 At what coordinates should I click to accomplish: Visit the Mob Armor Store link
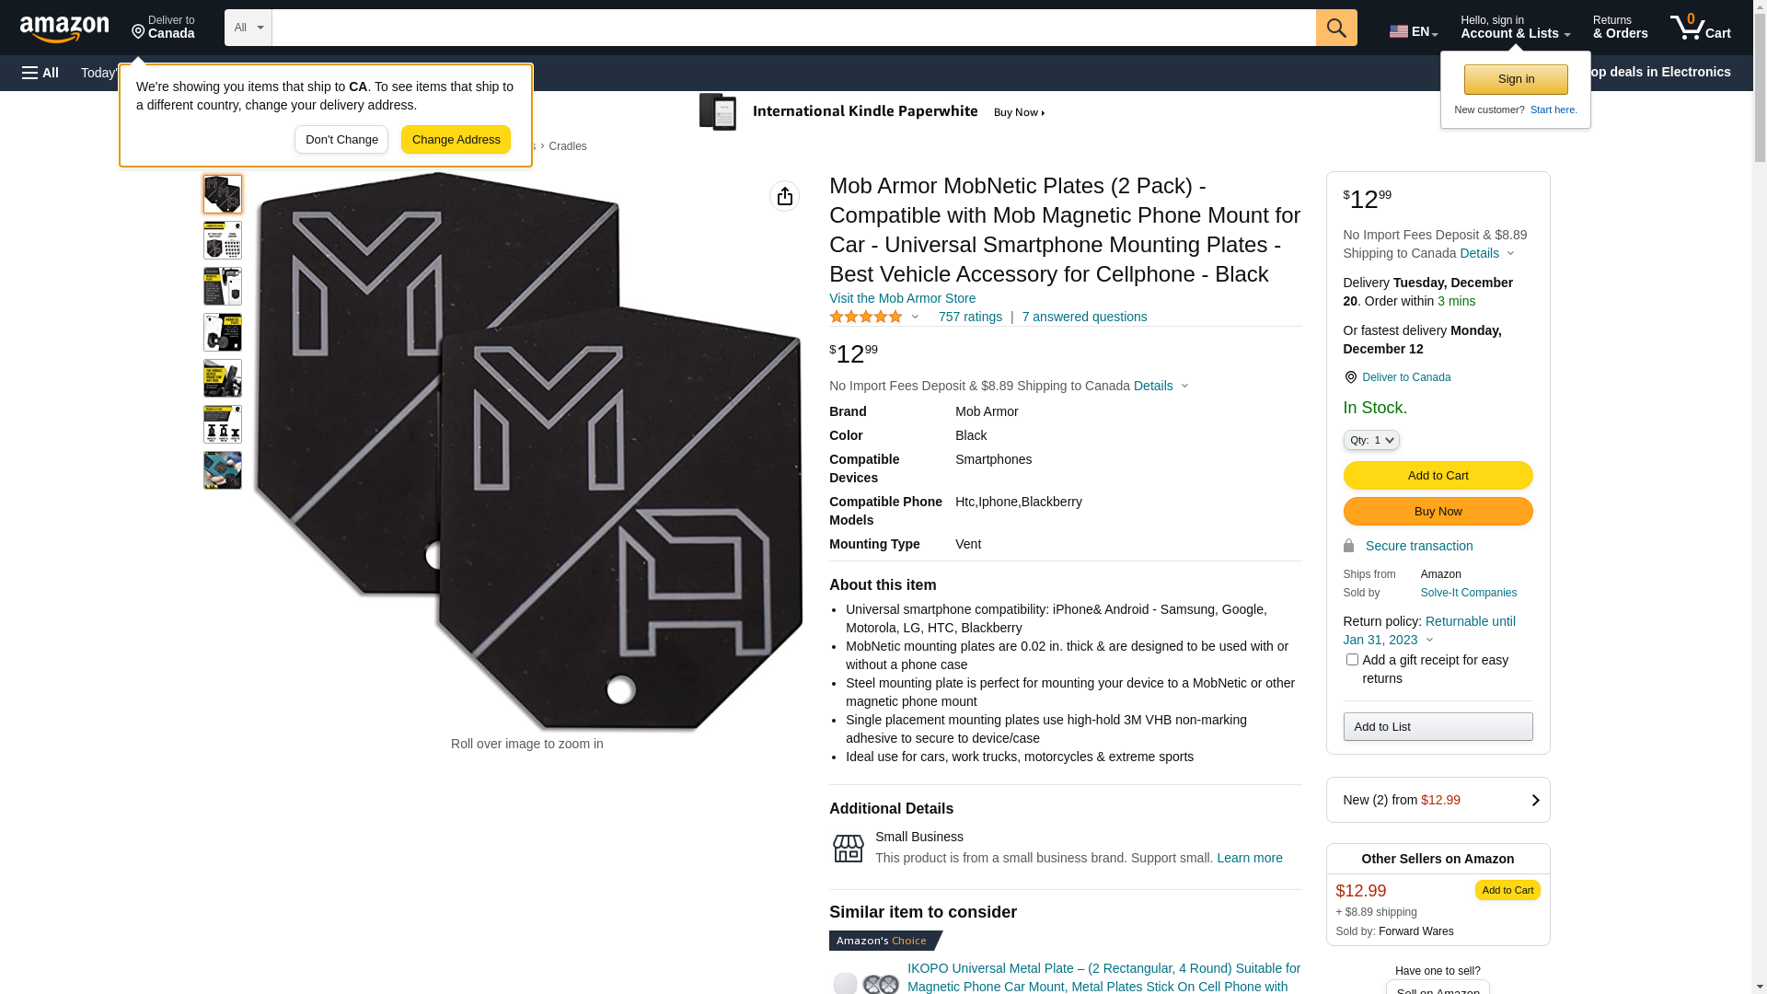tap(902, 298)
